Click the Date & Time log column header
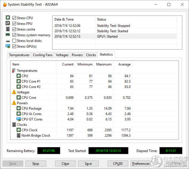 coord(74,19)
